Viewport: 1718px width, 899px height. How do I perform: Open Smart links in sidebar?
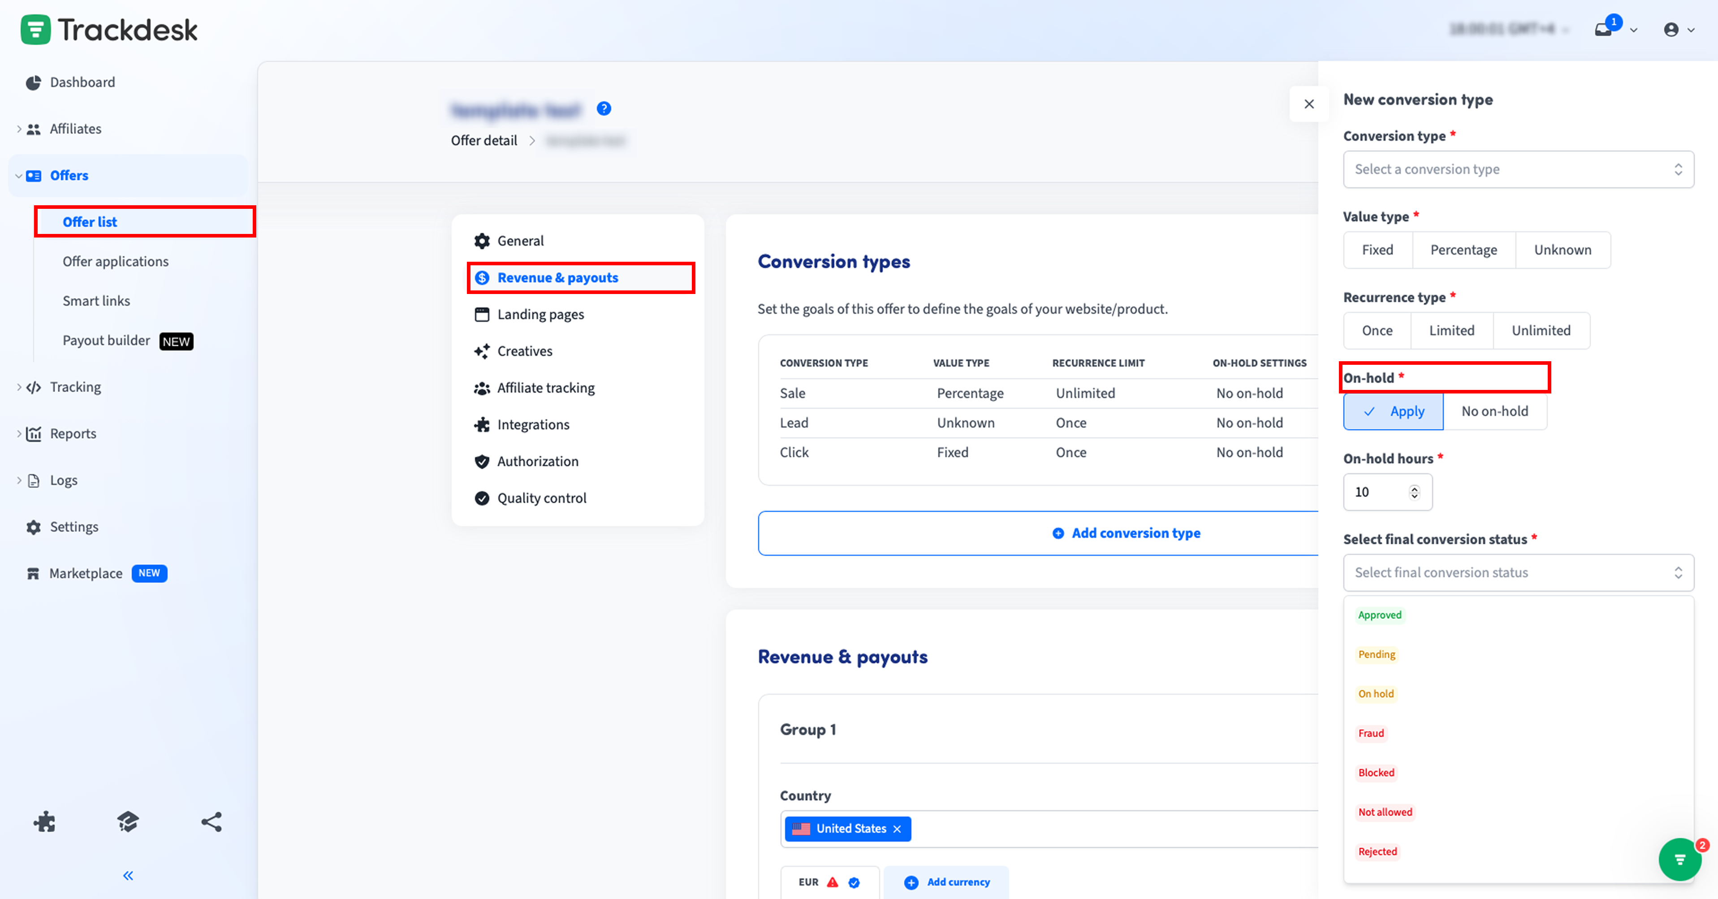pyautogui.click(x=96, y=301)
